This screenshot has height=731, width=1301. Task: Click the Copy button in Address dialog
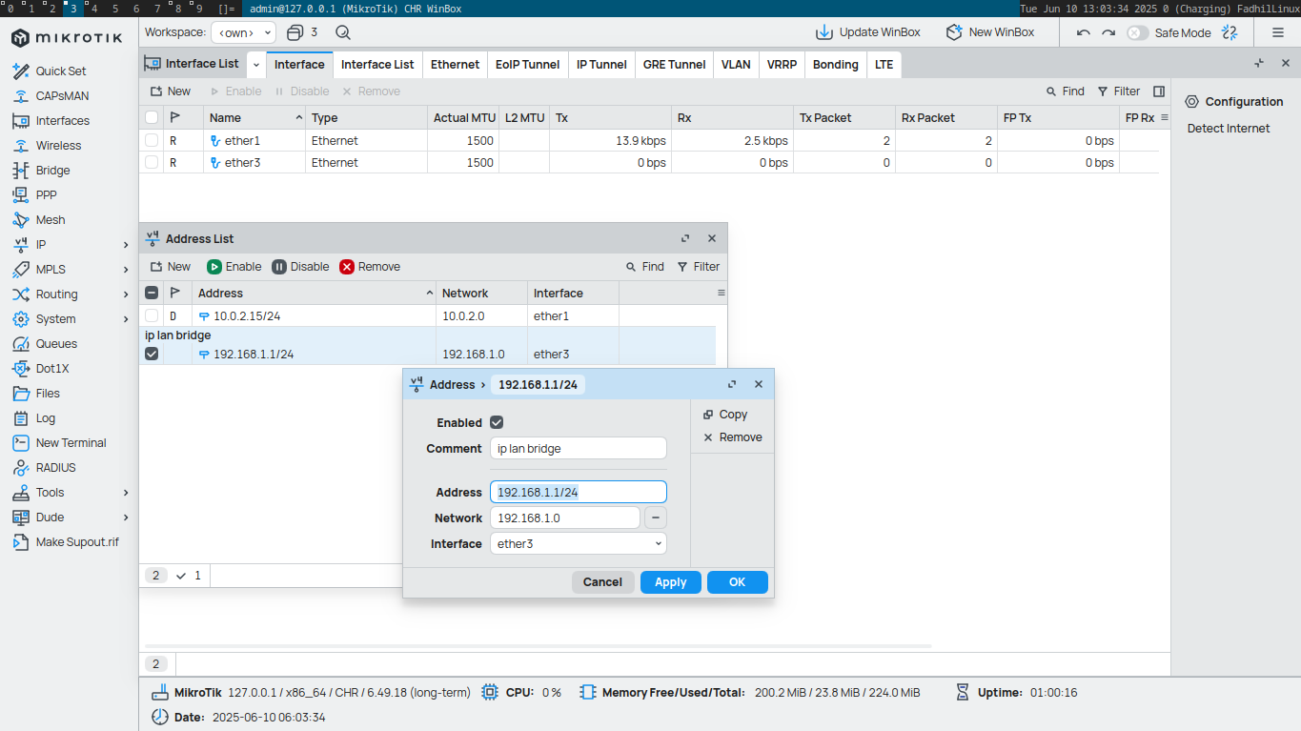tap(725, 415)
